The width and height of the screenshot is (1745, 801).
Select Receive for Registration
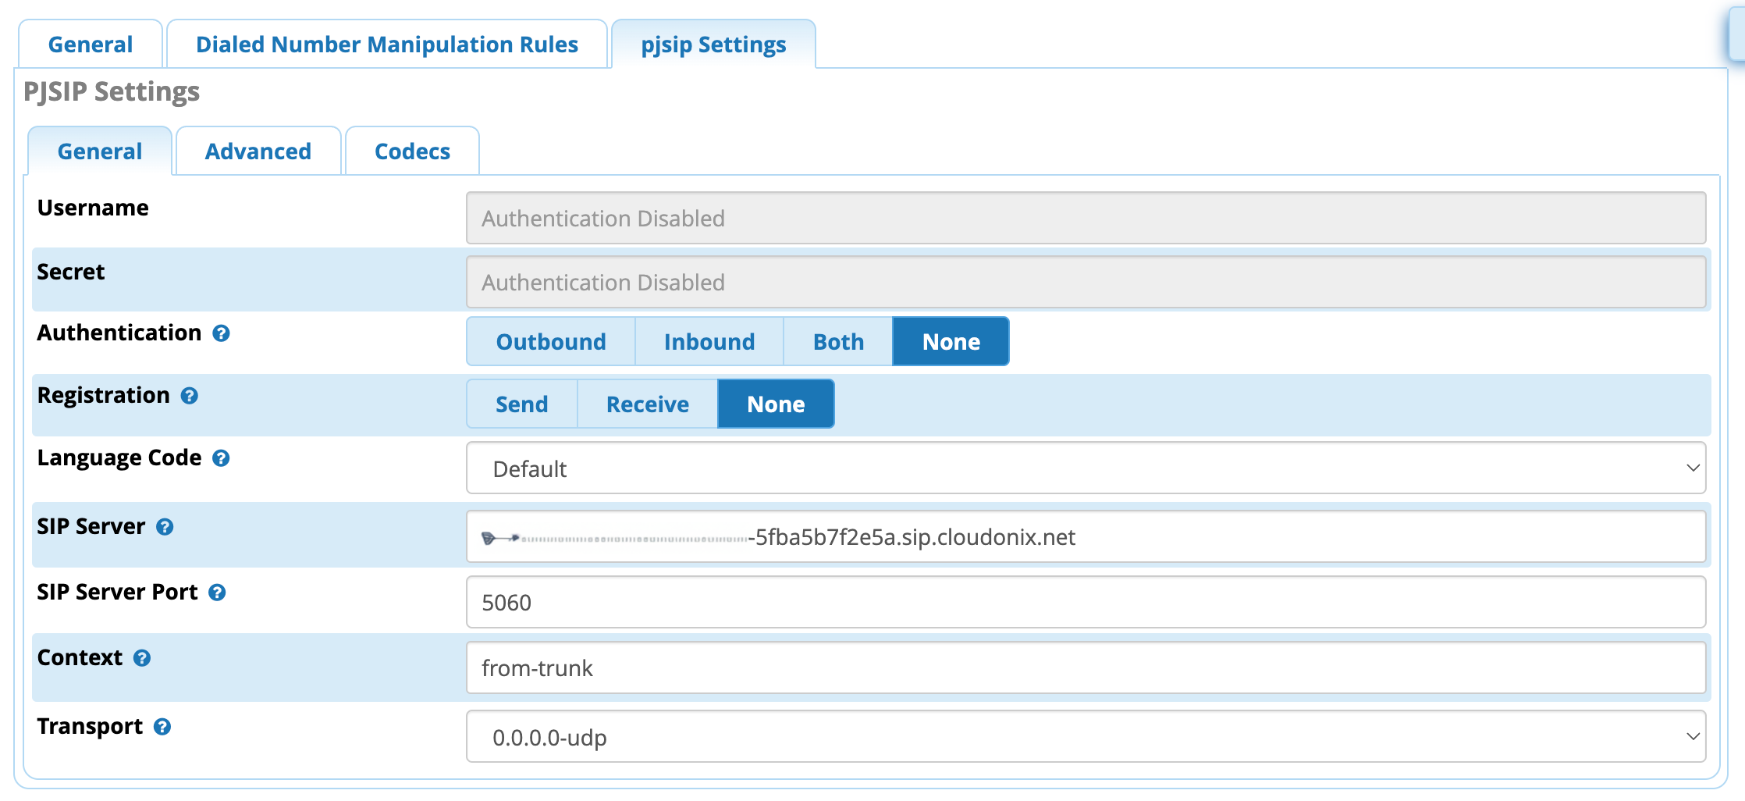coord(647,404)
